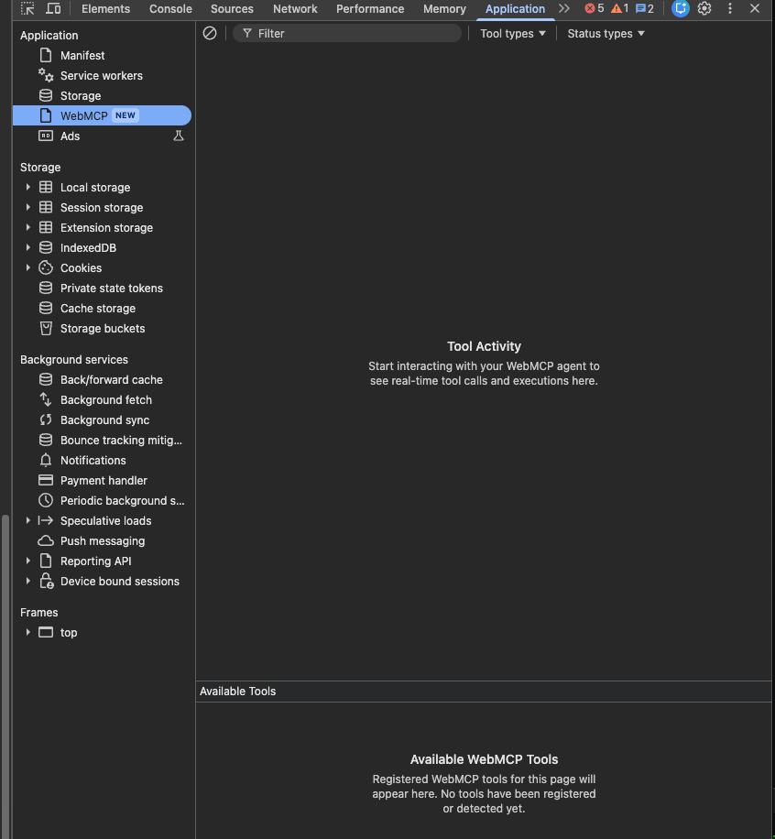775x839 pixels.
Task: Expand the top frame arrow
Action: (x=27, y=633)
